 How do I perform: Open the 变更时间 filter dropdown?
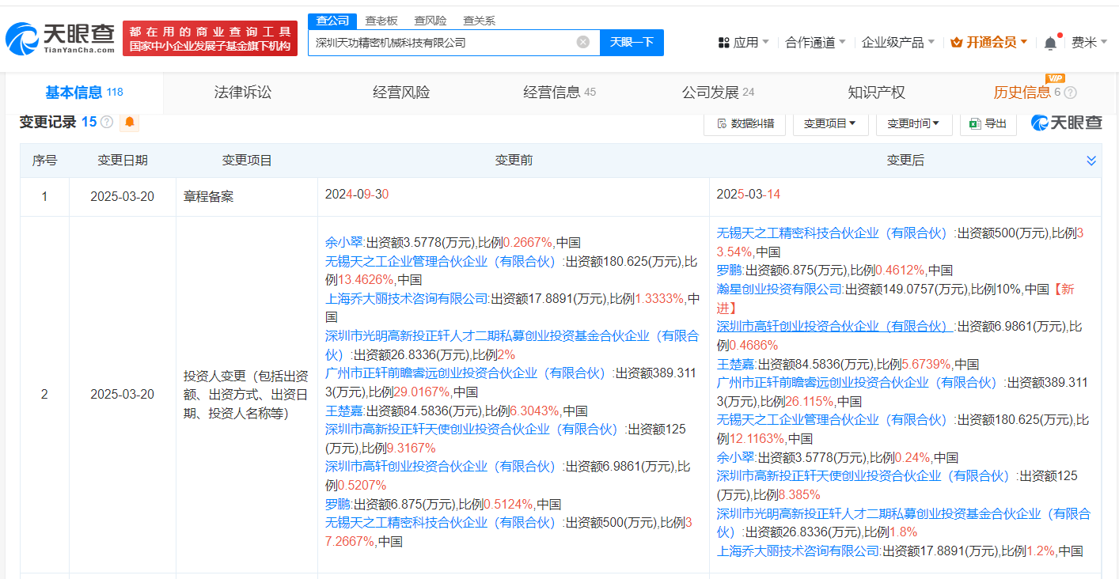(913, 123)
